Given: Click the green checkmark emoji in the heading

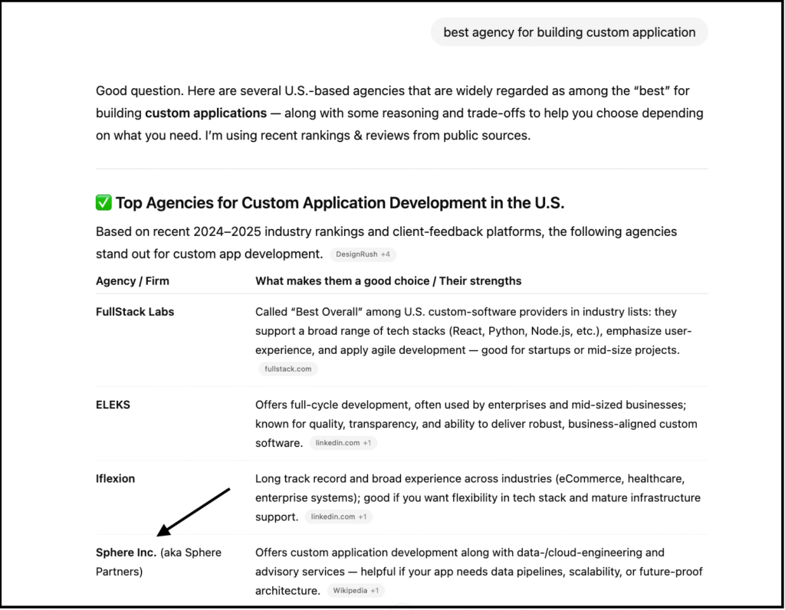Looking at the screenshot, I should (103, 202).
